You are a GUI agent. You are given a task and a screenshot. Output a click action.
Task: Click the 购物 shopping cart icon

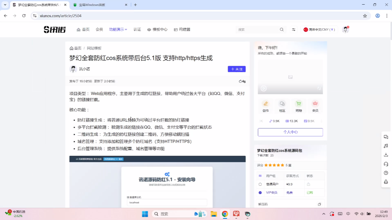click(x=299, y=104)
